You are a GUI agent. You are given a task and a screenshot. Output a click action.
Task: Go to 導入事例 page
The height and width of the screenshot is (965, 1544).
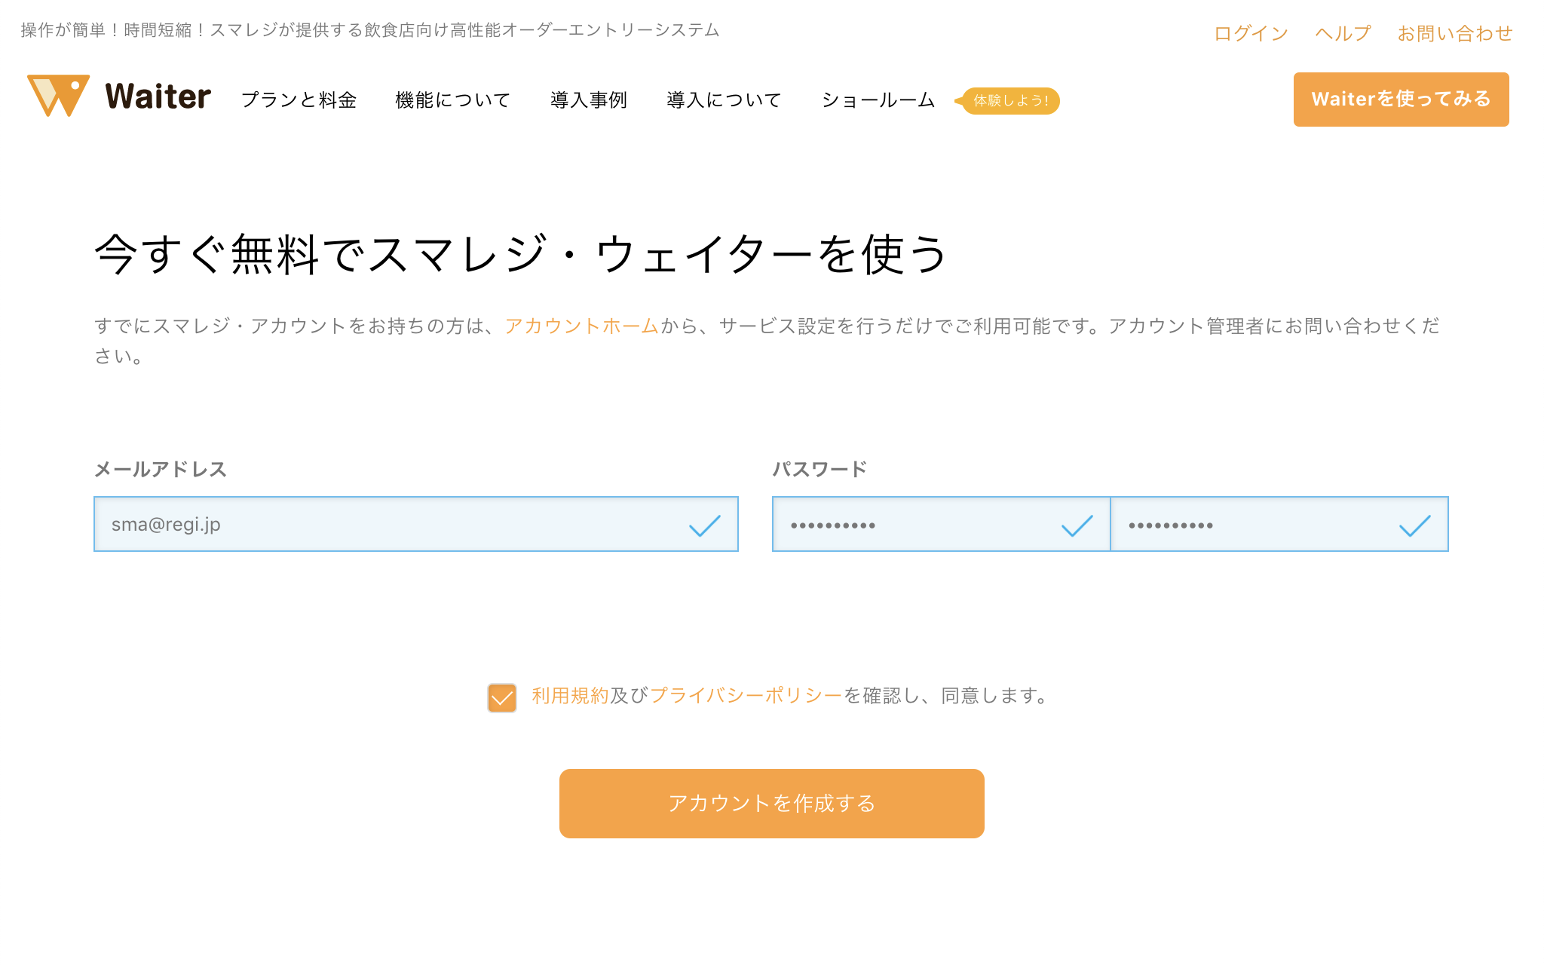pyautogui.click(x=589, y=100)
